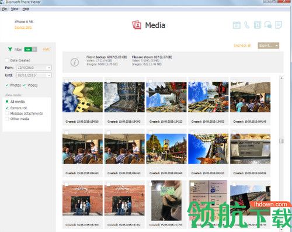This screenshot has height=232, width=292.
Task: Click the Media header icon
Action: [x=137, y=25]
